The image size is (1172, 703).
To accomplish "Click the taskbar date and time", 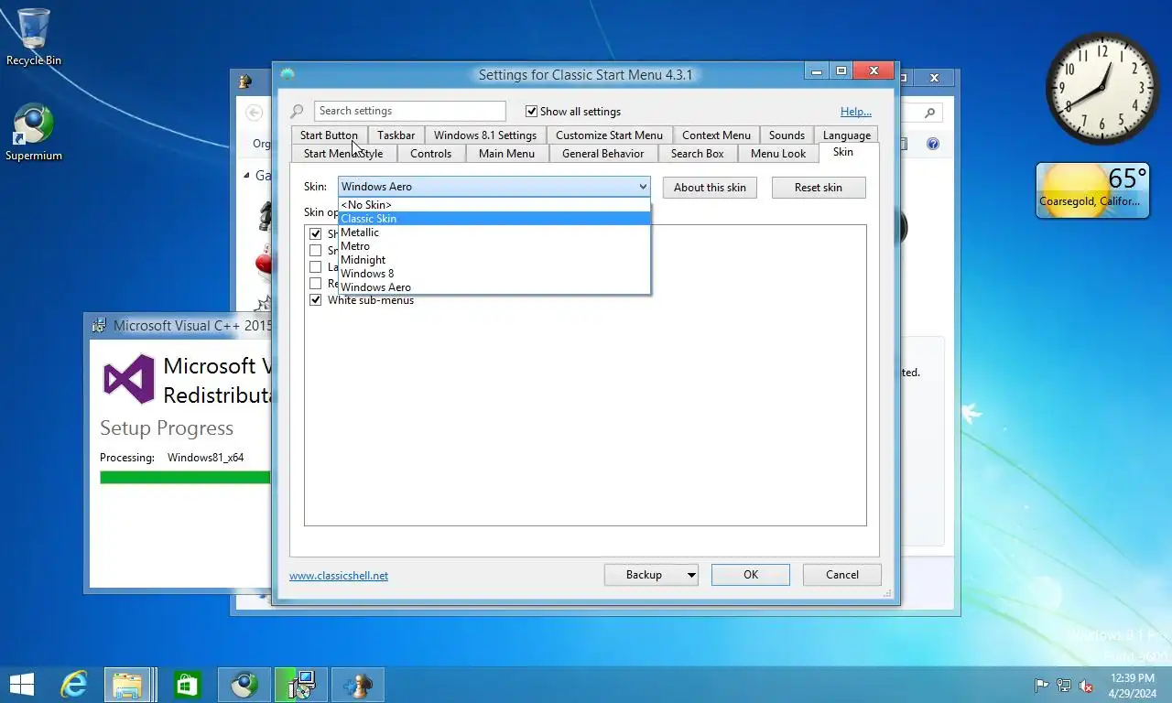I will pos(1134,685).
